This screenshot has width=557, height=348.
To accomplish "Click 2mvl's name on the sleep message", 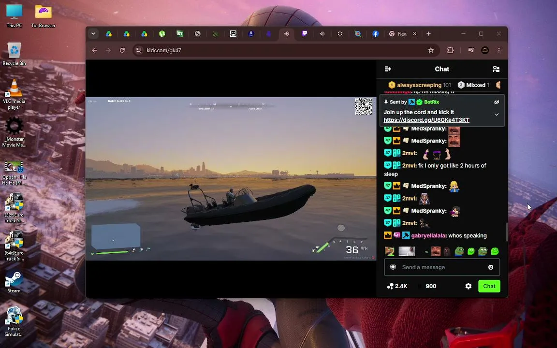I will (409, 165).
